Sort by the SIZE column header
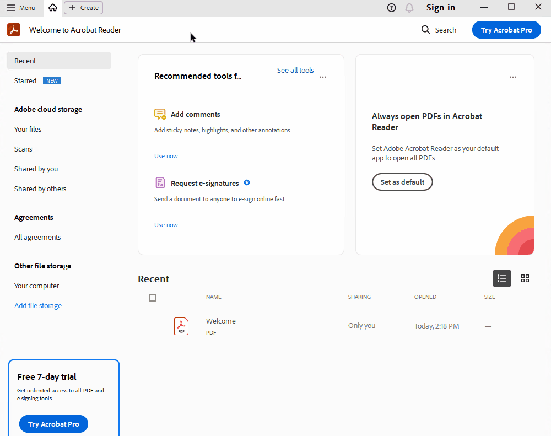The height and width of the screenshot is (436, 551). (489, 297)
